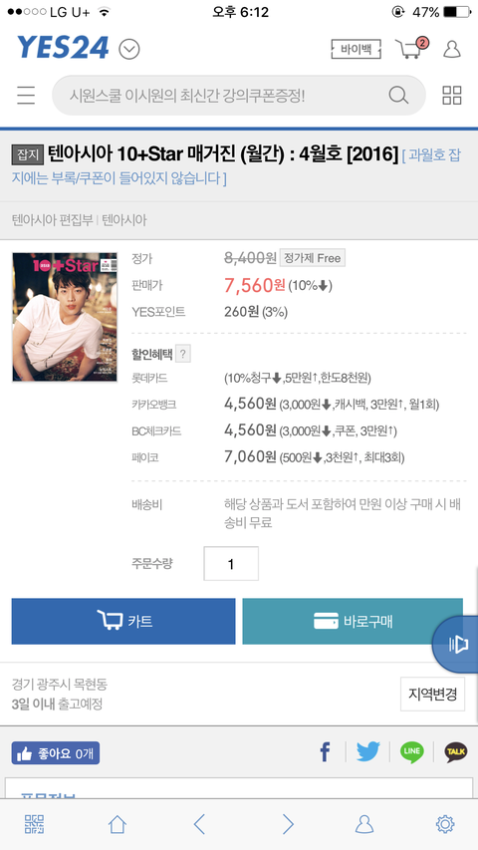Share via the KakaoTalk icon
Image resolution: width=478 pixels, height=850 pixels.
[x=456, y=752]
